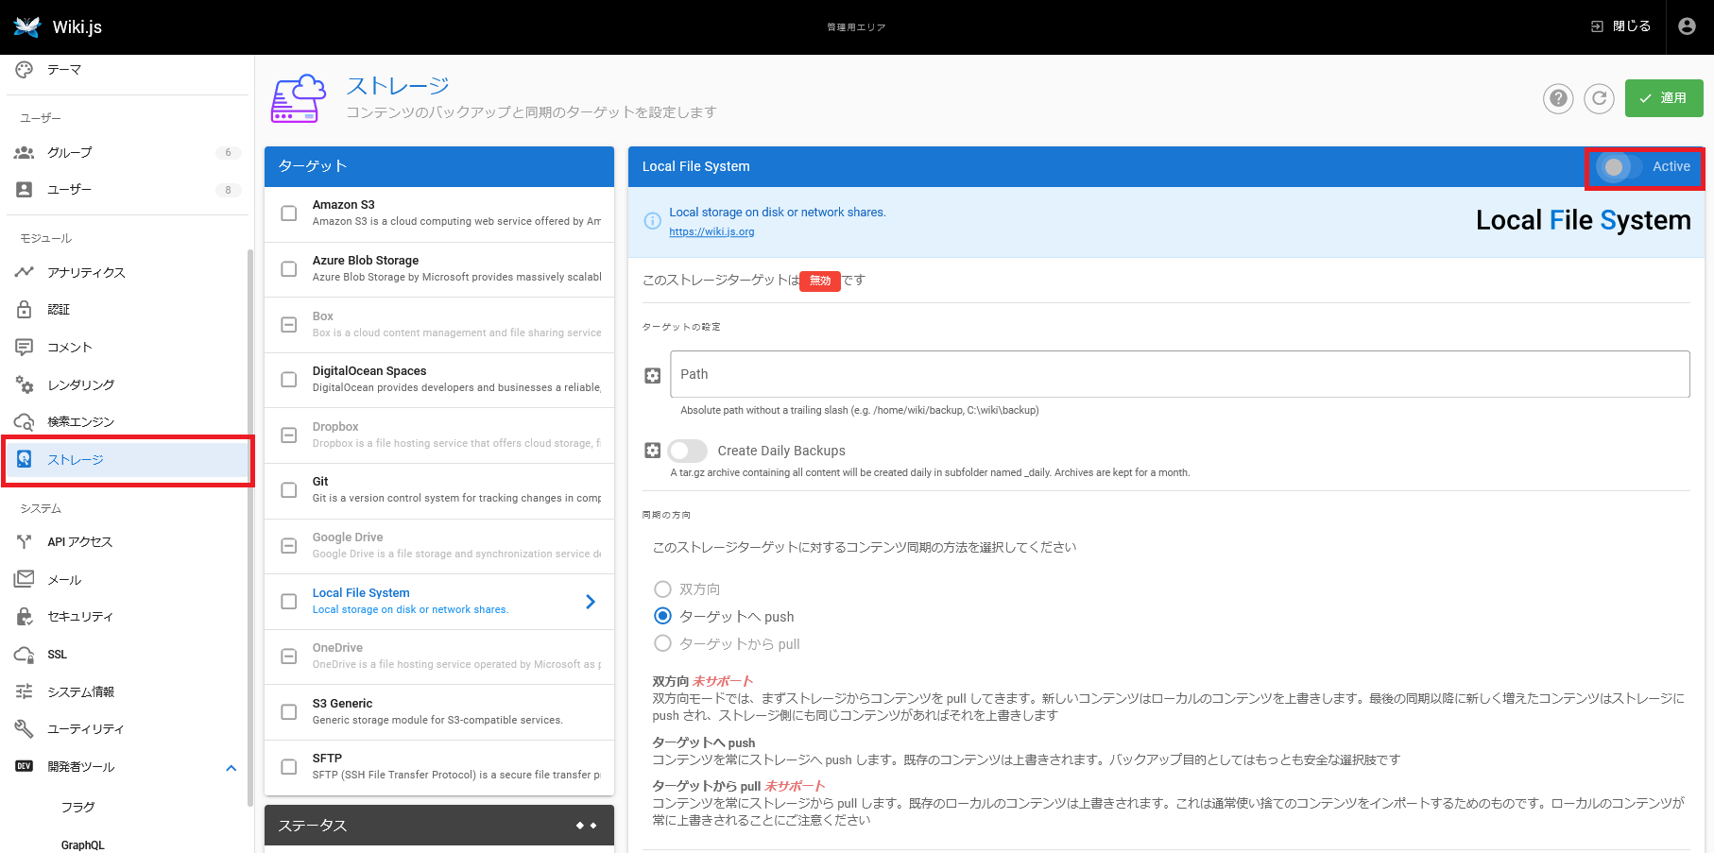Open the グループ menu item
Image resolution: width=1714 pixels, height=853 pixels.
pos(128,152)
